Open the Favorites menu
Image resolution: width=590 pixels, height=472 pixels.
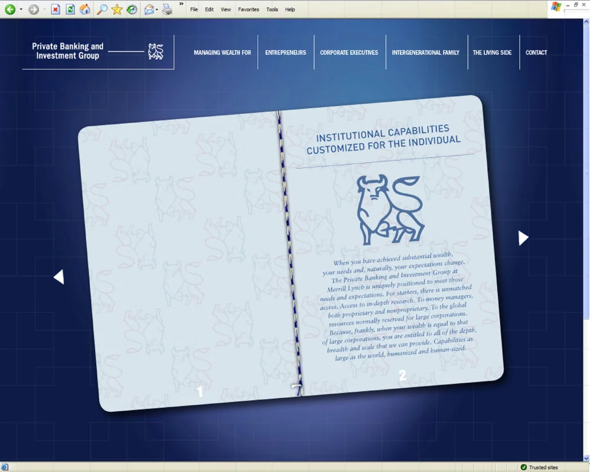point(248,9)
